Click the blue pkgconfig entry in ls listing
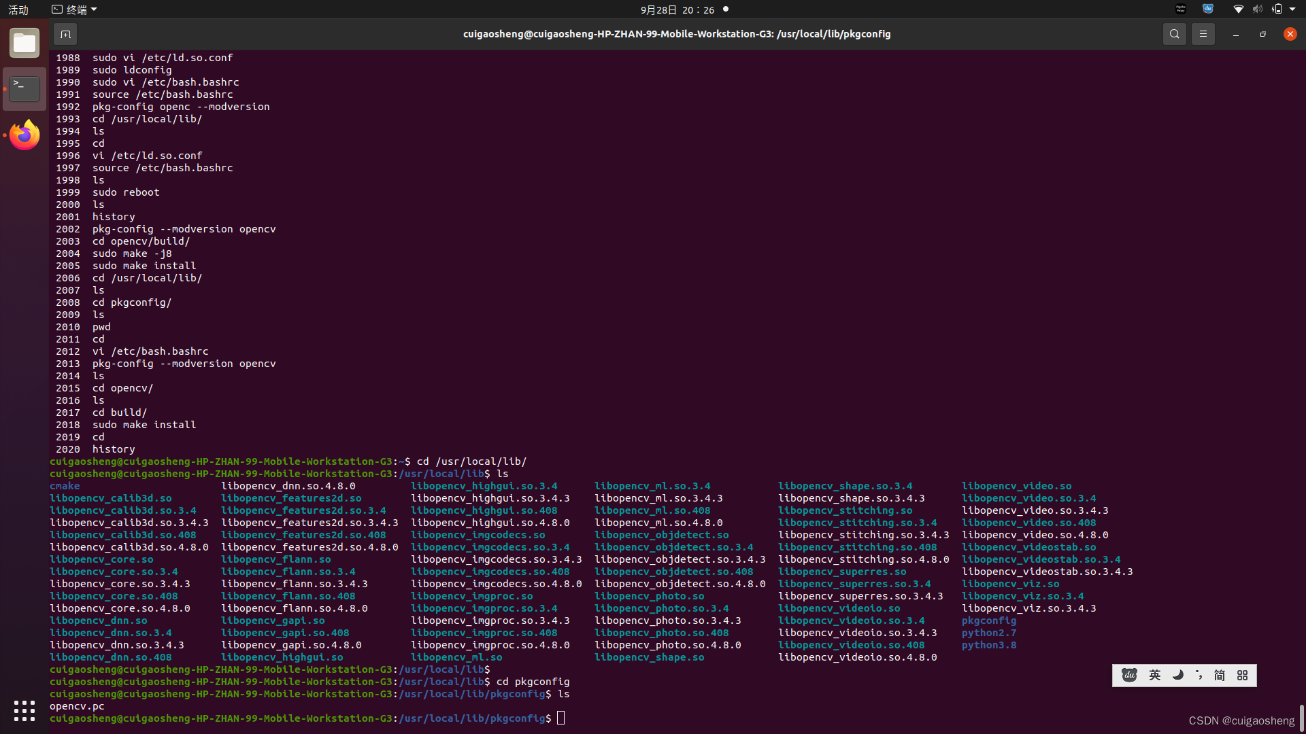The image size is (1306, 734). (x=989, y=621)
